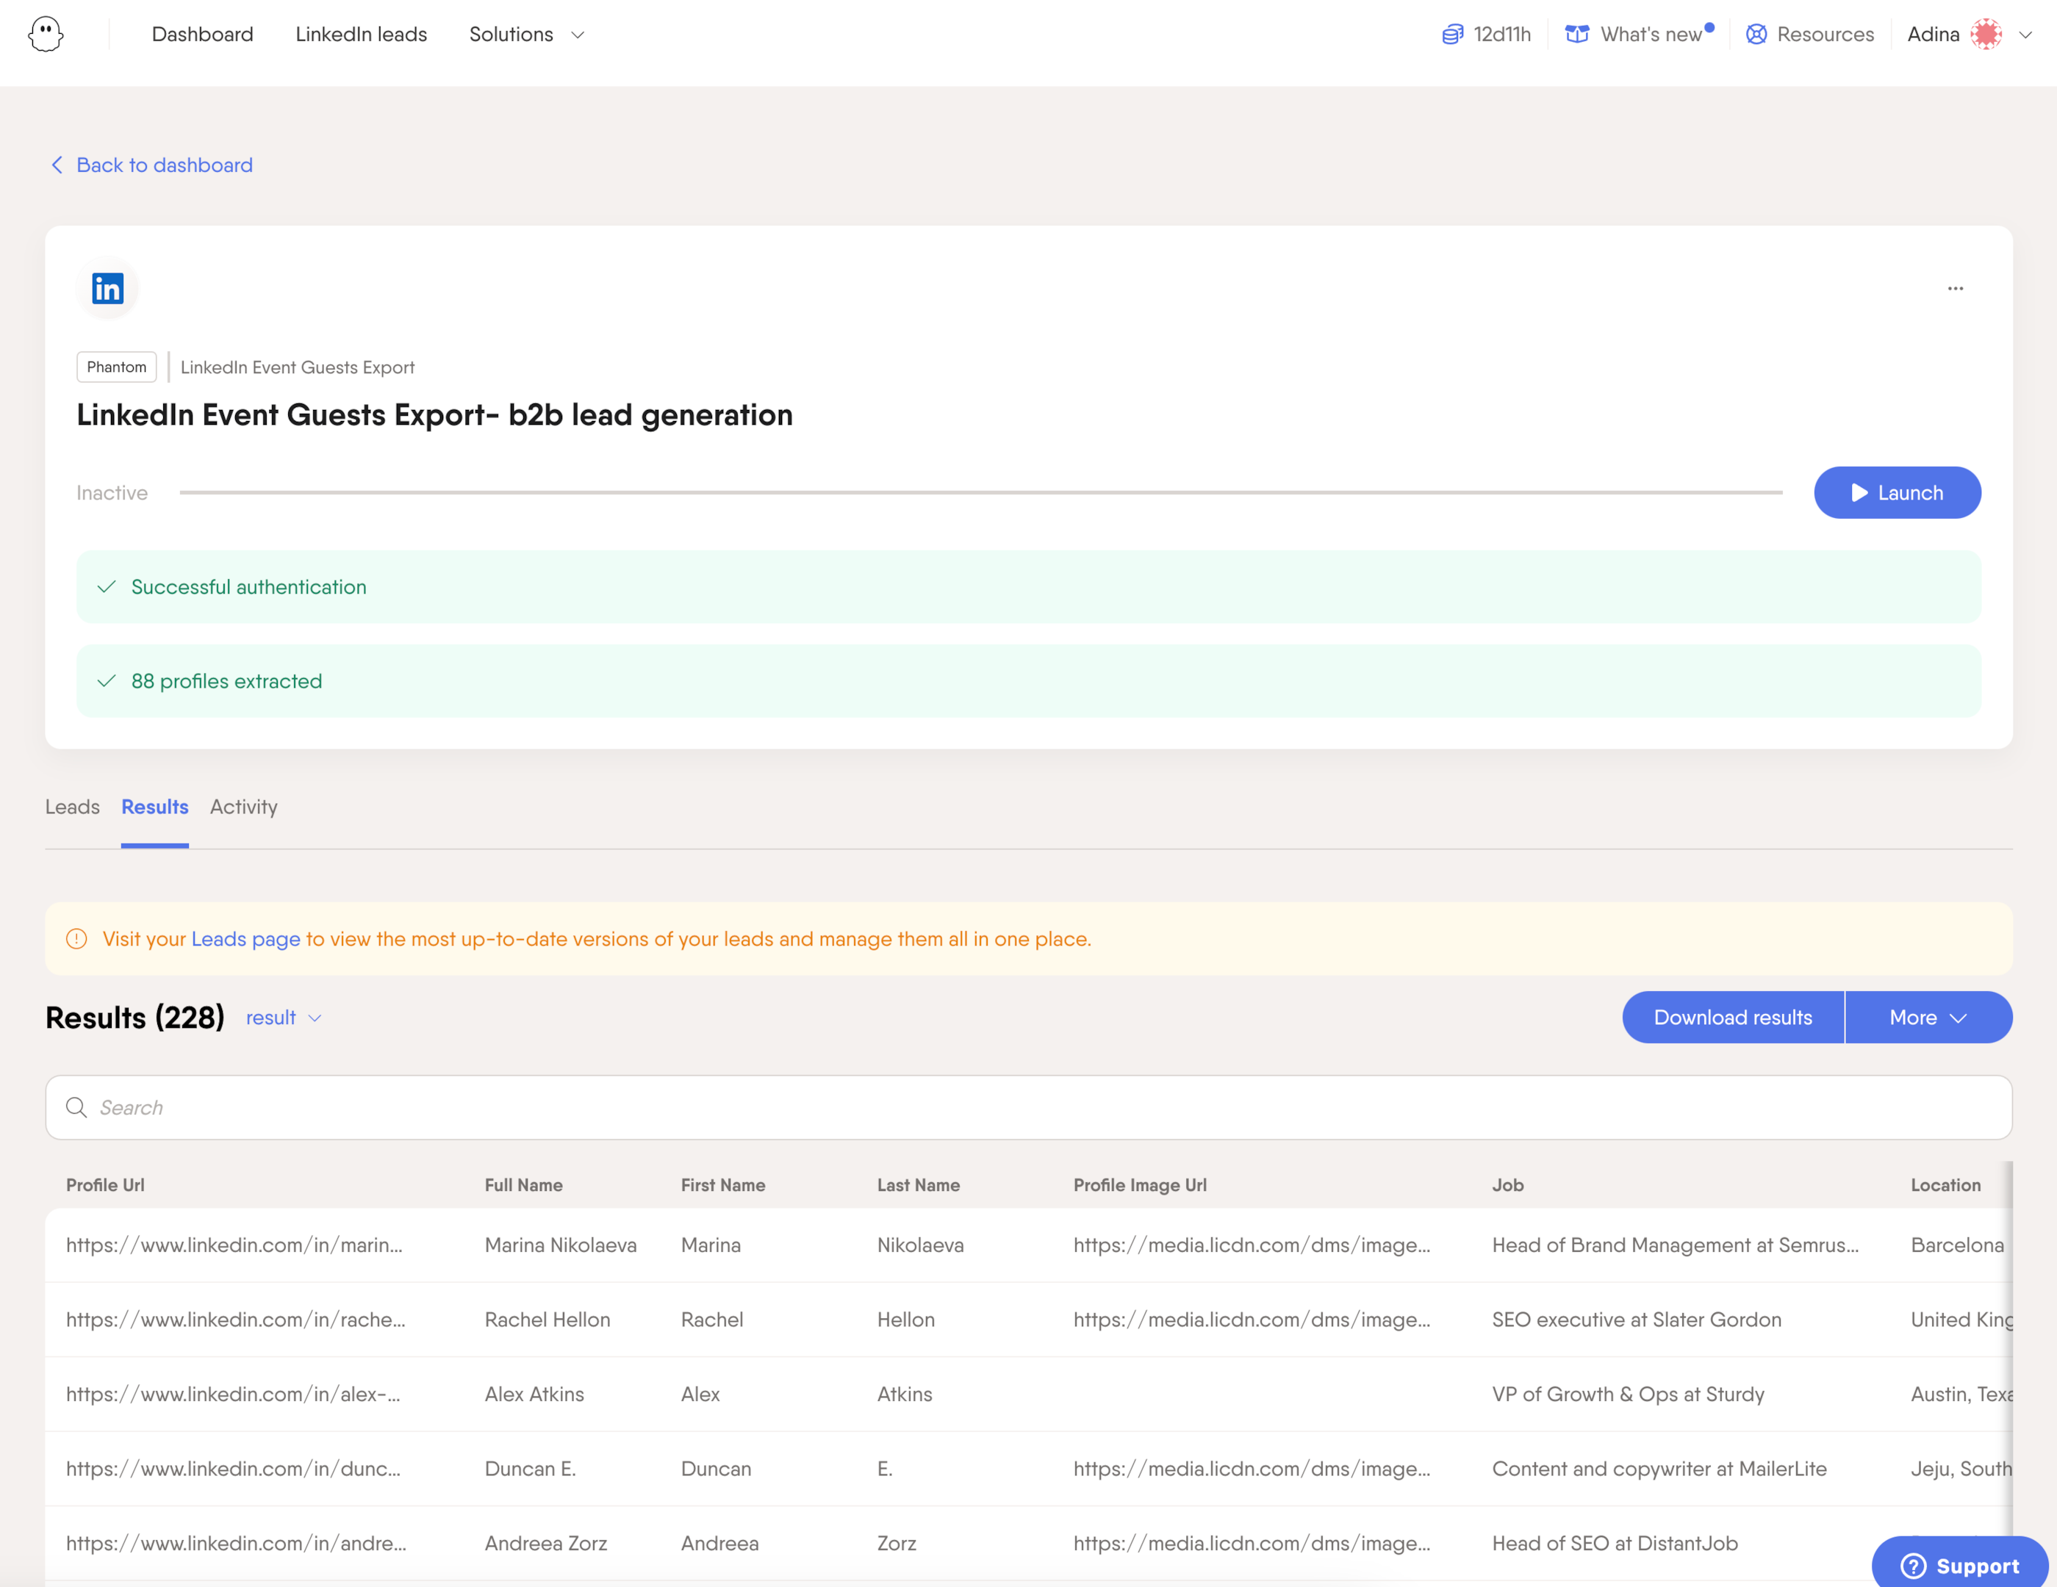This screenshot has width=2057, height=1587.
Task: Expand the More dropdown button
Action: (x=1928, y=1017)
